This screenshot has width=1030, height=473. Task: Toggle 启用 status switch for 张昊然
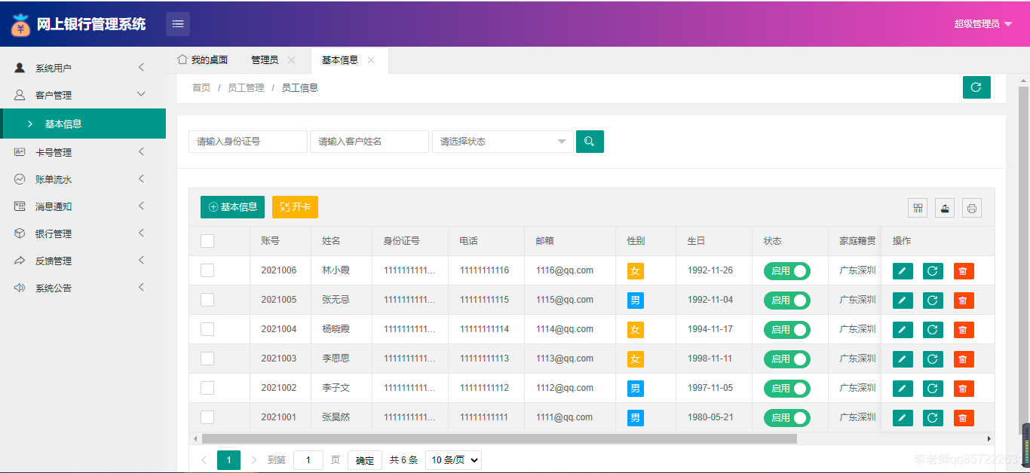tap(787, 418)
